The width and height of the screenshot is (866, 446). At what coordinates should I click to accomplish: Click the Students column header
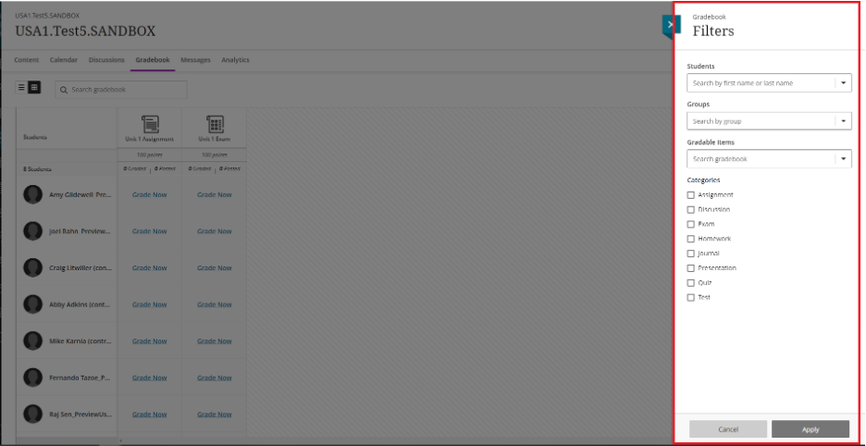click(35, 137)
